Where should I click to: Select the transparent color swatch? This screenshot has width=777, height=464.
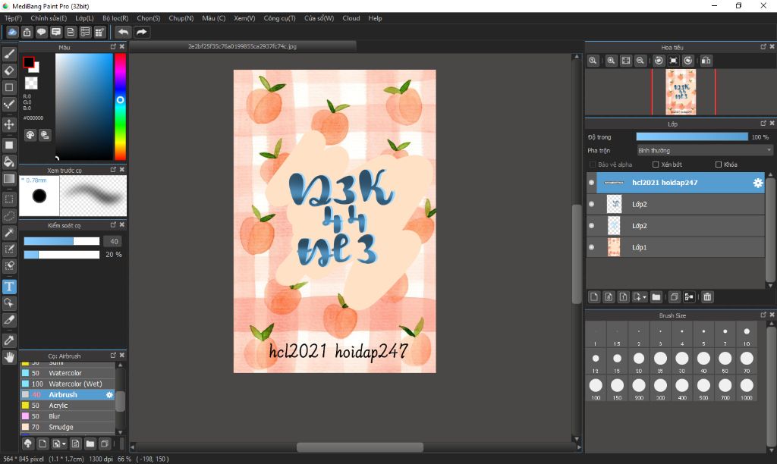click(x=31, y=83)
